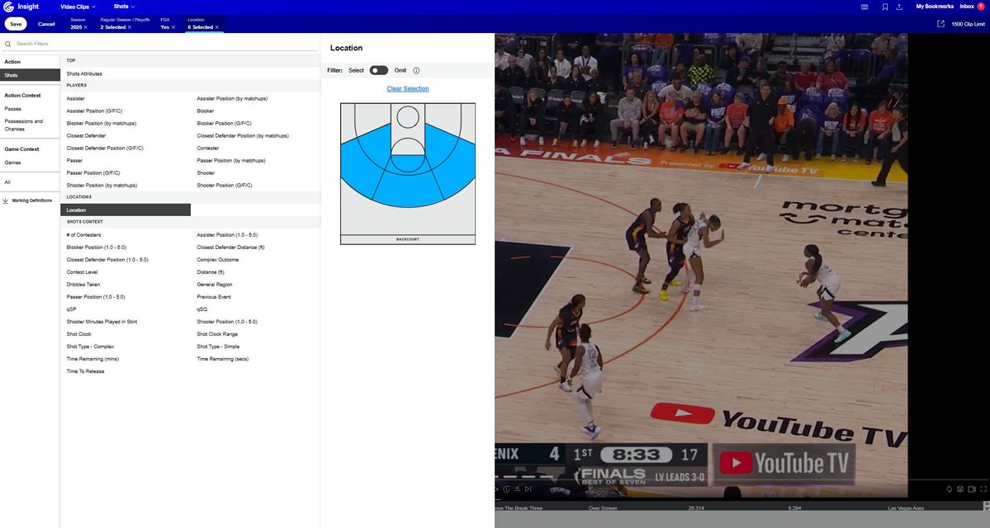This screenshot has height=528, width=990.
Task: Select the qSQ filter
Action: click(201, 309)
